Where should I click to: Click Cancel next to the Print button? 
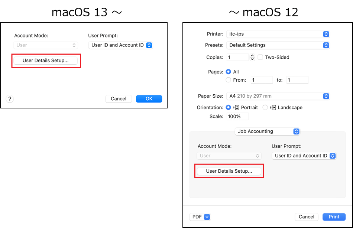[x=307, y=217]
